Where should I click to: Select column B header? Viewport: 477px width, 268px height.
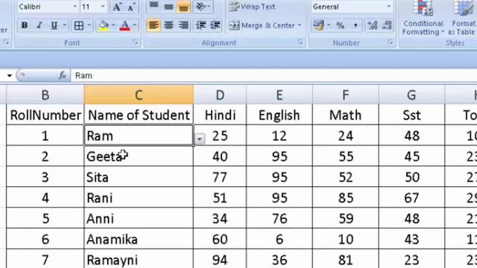[45, 95]
